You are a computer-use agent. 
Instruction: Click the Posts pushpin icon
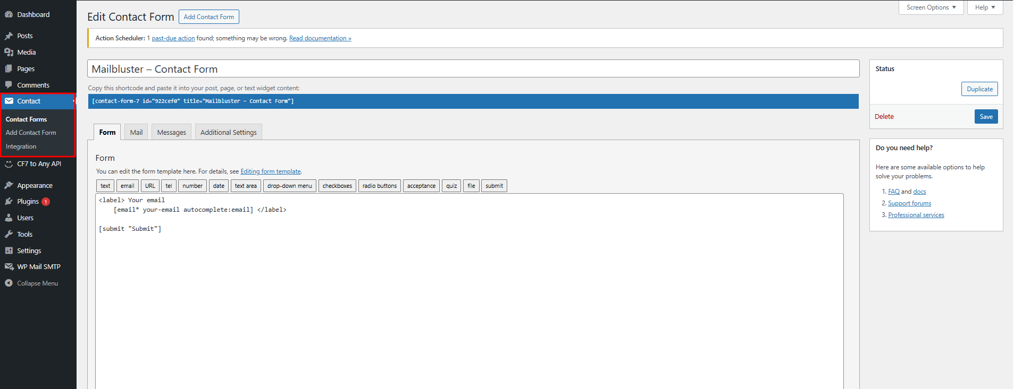(x=9, y=36)
